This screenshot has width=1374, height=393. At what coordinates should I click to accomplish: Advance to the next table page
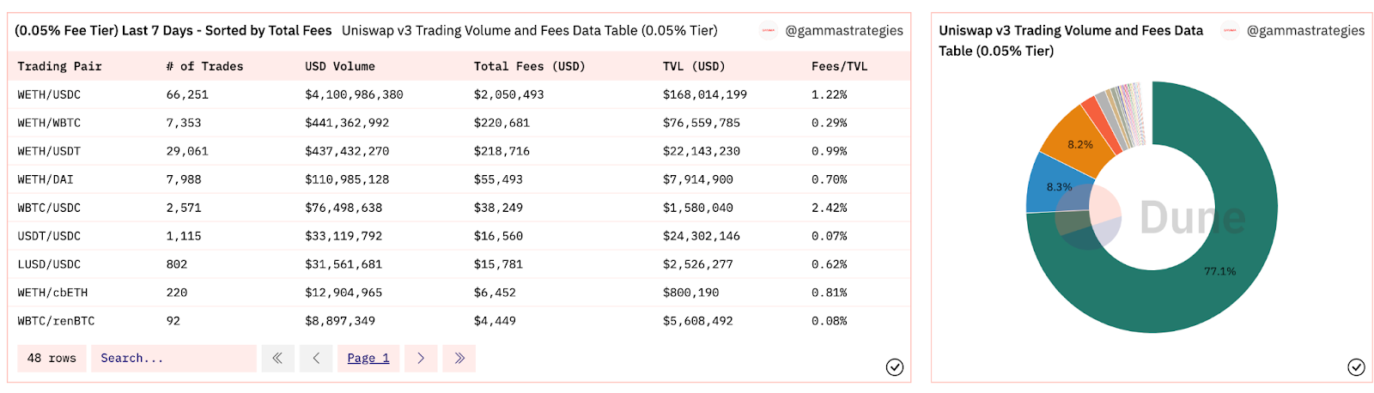(x=421, y=358)
